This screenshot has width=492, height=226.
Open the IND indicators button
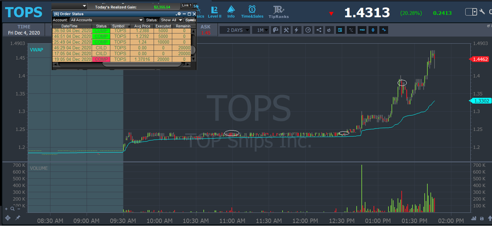click(x=362, y=30)
